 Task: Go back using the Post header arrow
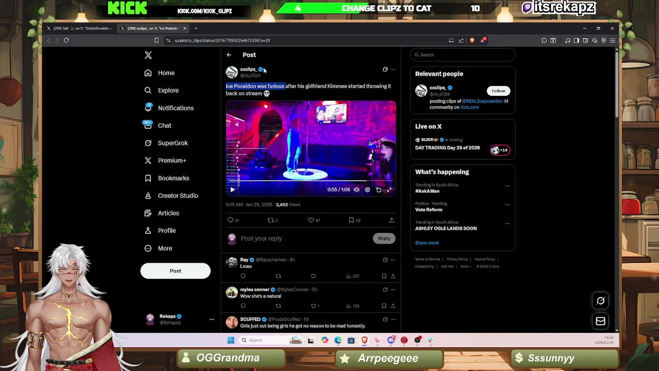click(x=229, y=55)
